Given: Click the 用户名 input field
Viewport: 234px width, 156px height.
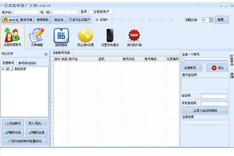Looking at the screenshot, I should (27, 12).
